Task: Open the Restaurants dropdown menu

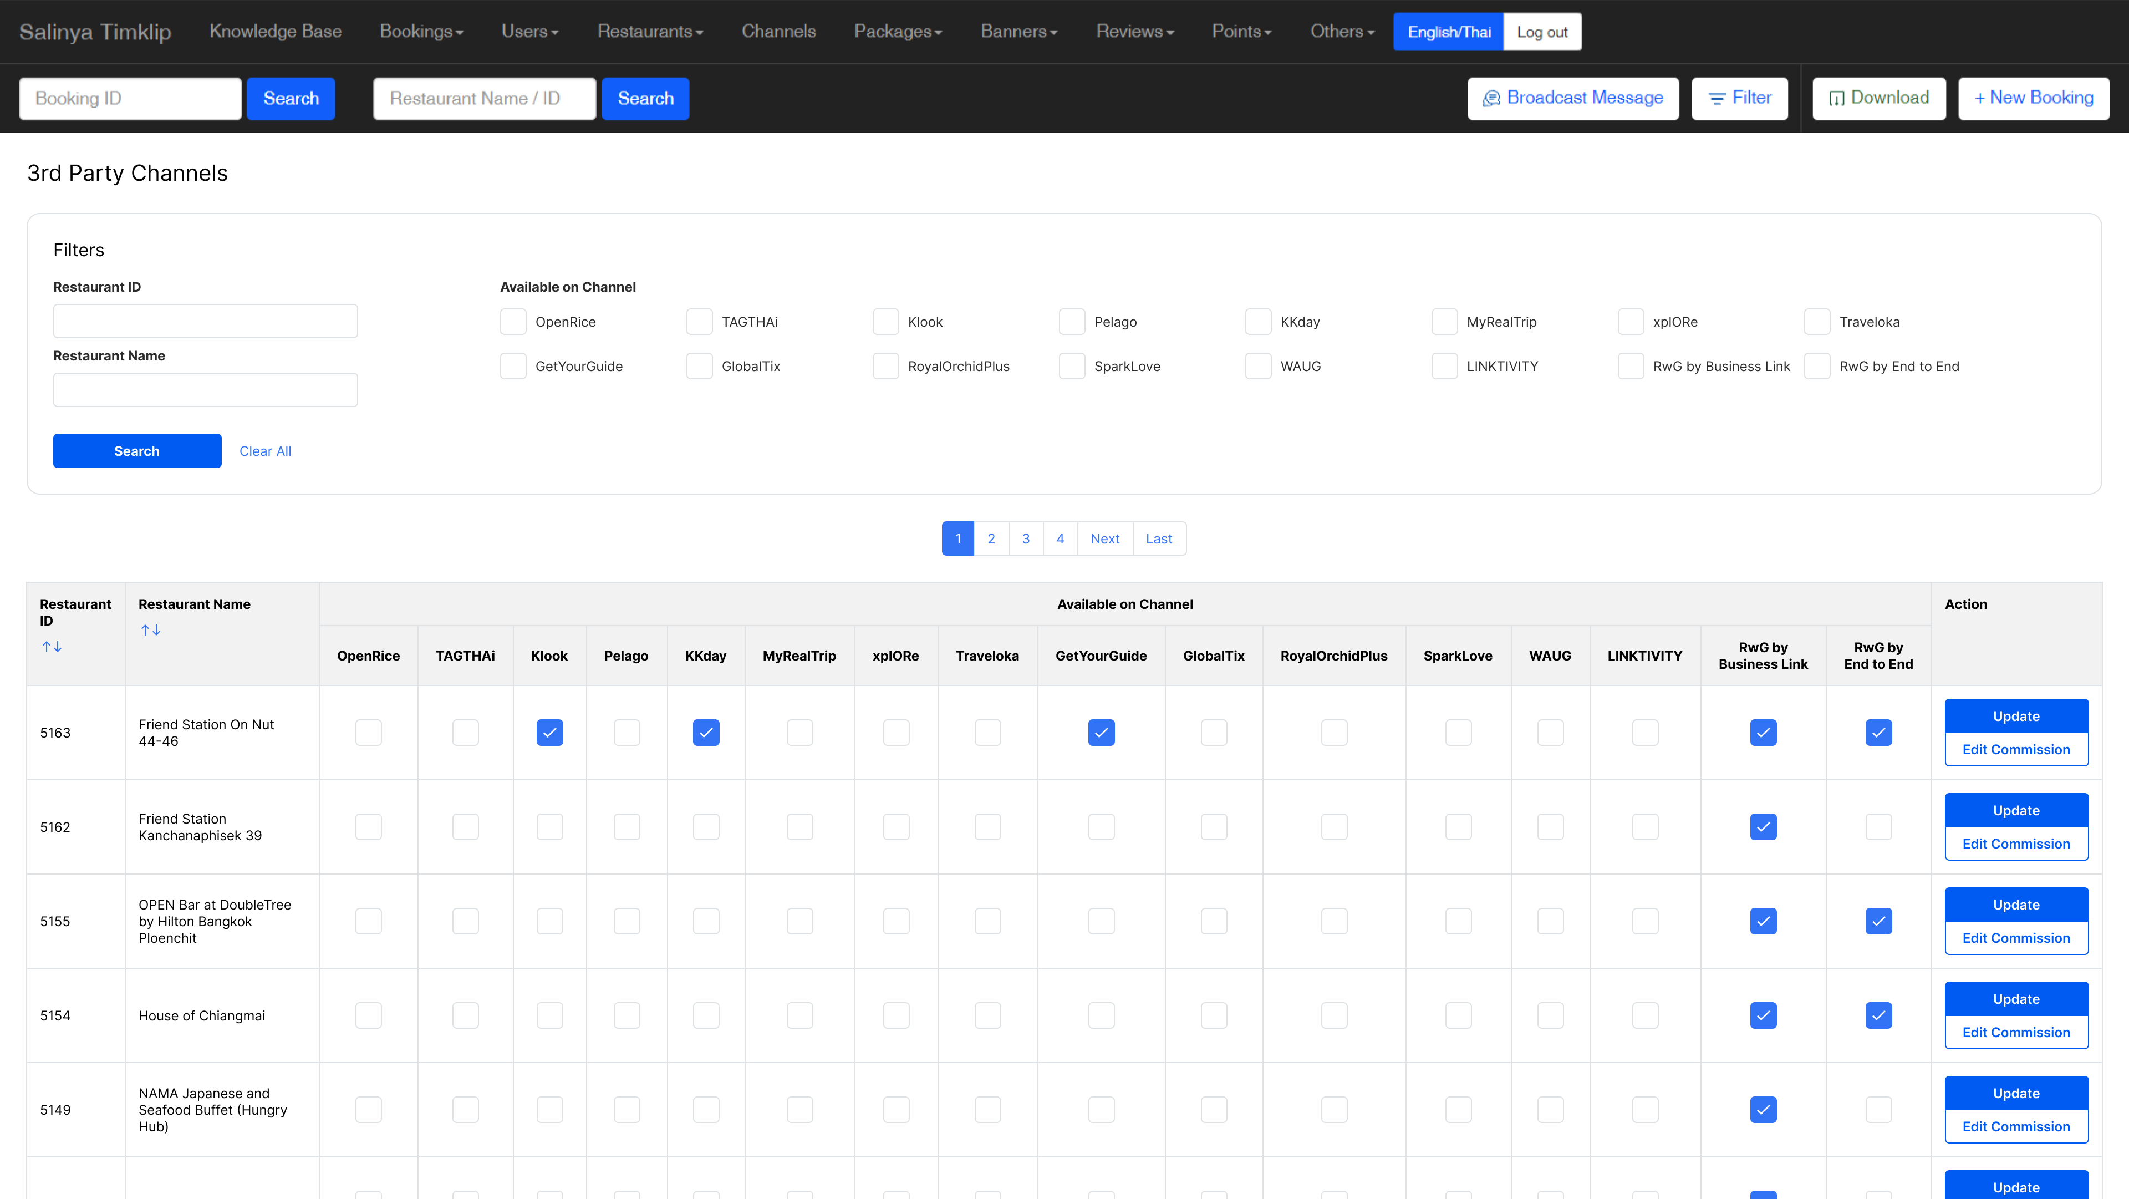Action: coord(650,32)
